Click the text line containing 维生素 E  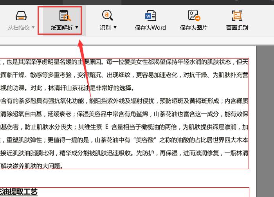point(124,127)
